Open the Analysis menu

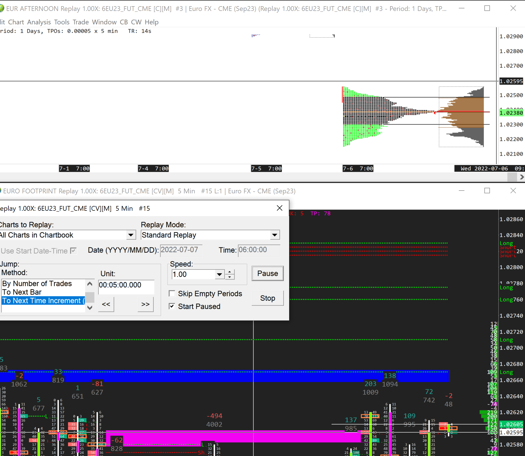pos(39,22)
